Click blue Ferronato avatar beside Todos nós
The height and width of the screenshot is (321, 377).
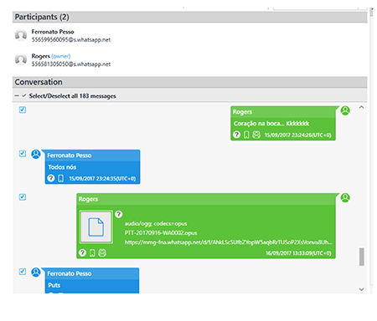[x=36, y=154]
